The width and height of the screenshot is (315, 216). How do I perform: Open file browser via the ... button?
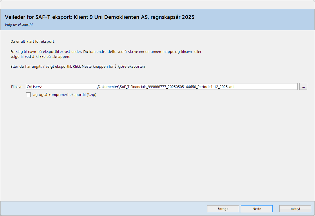tap(303, 87)
